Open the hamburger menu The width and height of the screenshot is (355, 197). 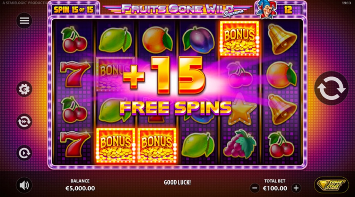[24, 21]
